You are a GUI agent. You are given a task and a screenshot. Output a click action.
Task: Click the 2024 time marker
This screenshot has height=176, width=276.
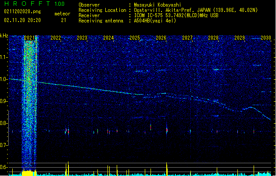(108, 38)
